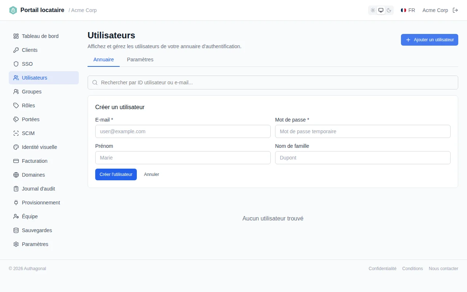The width and height of the screenshot is (467, 292).
Task: Click the Journal d'audit clipboard icon
Action: [16, 189]
